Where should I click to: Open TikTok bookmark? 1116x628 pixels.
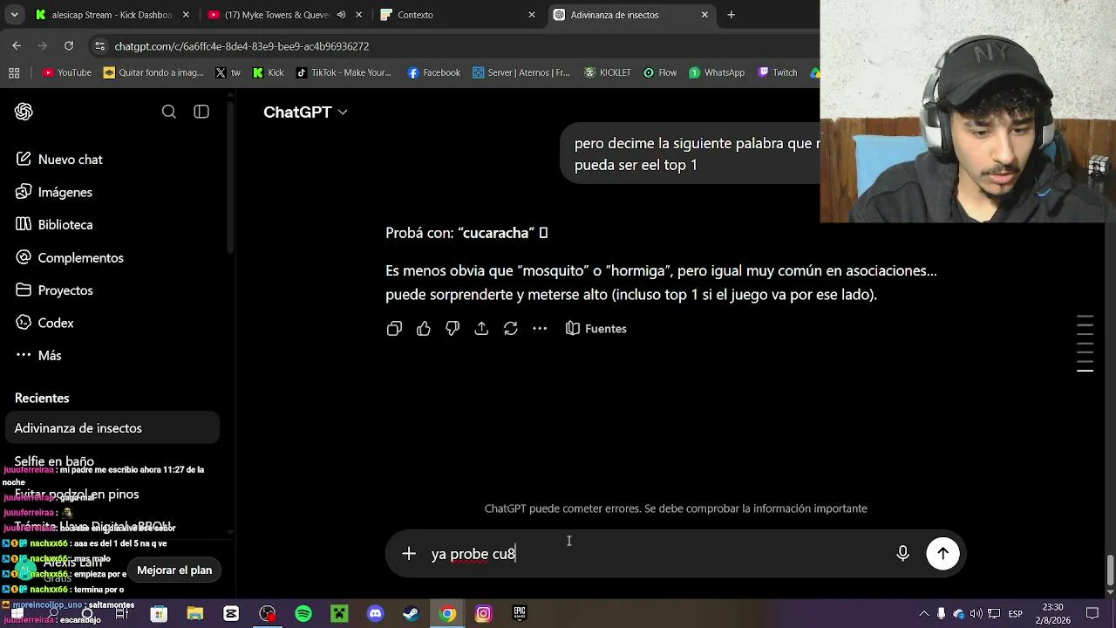point(344,72)
